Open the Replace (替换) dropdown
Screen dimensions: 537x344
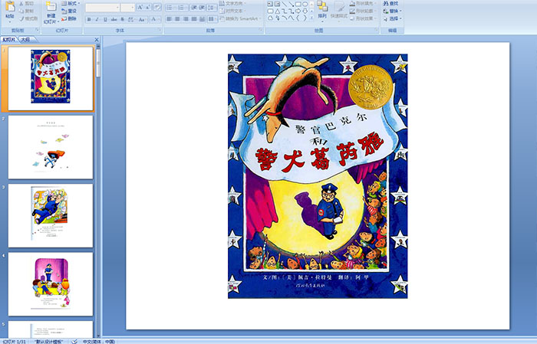[x=393, y=11]
